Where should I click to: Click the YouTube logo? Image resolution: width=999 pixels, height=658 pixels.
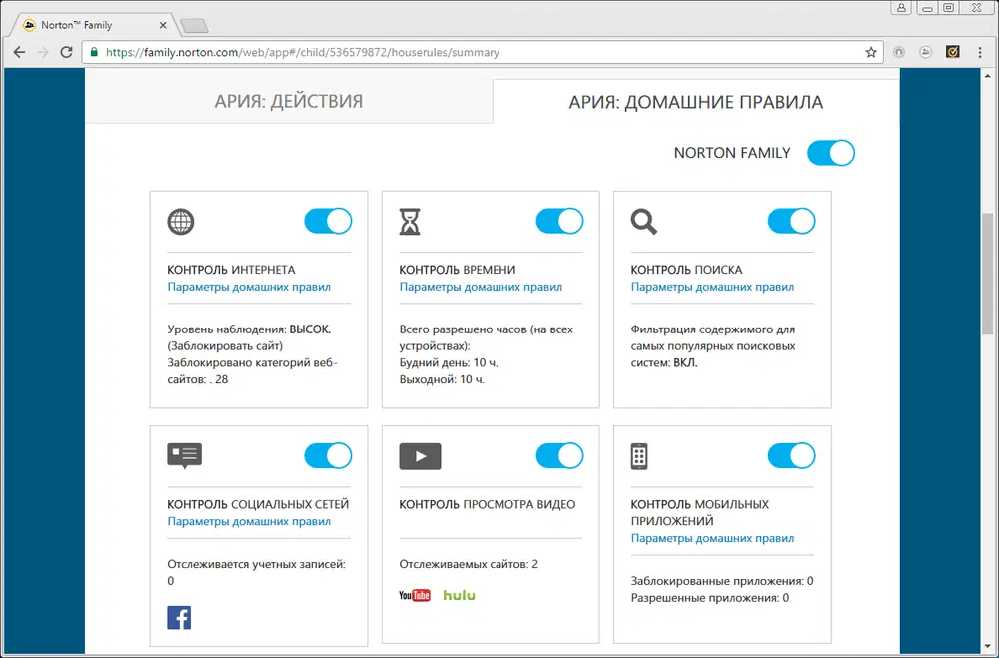click(415, 595)
